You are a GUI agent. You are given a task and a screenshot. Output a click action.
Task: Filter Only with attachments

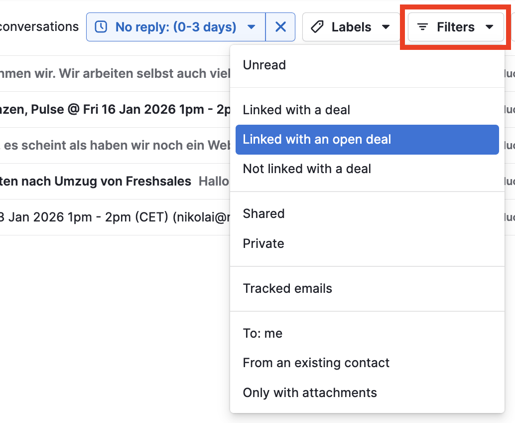point(310,393)
